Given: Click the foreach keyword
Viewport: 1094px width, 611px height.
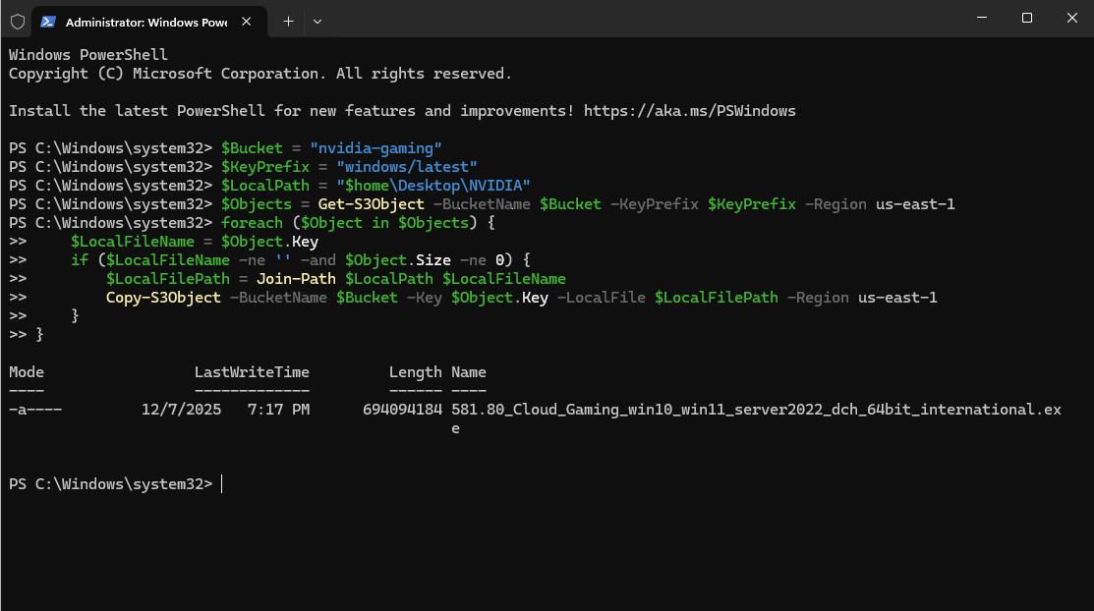Looking at the screenshot, I should click(252, 223).
